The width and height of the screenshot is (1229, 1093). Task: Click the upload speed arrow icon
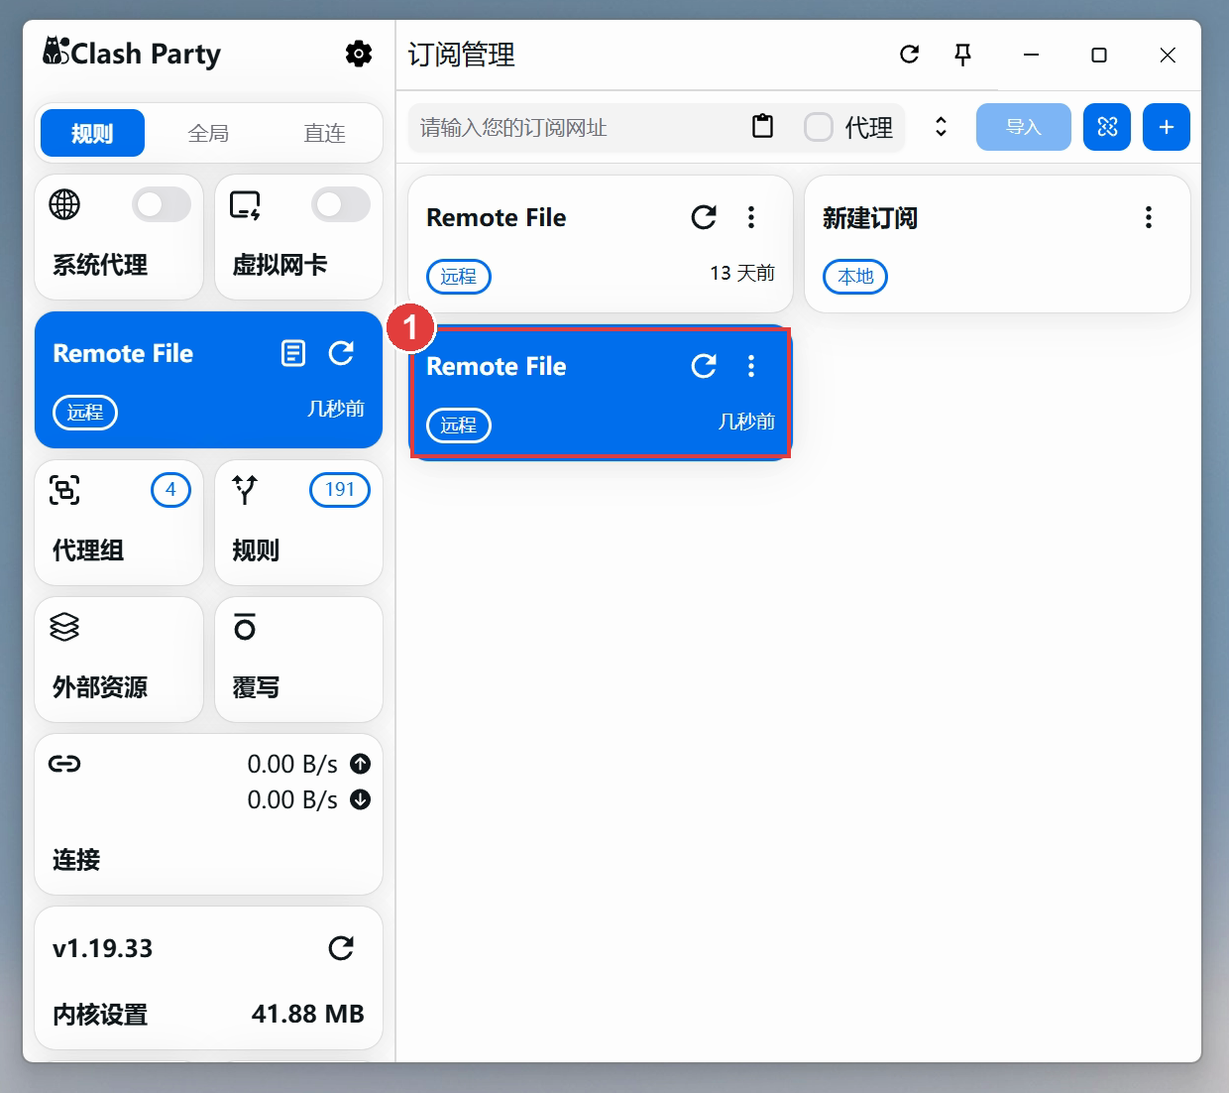point(361,764)
